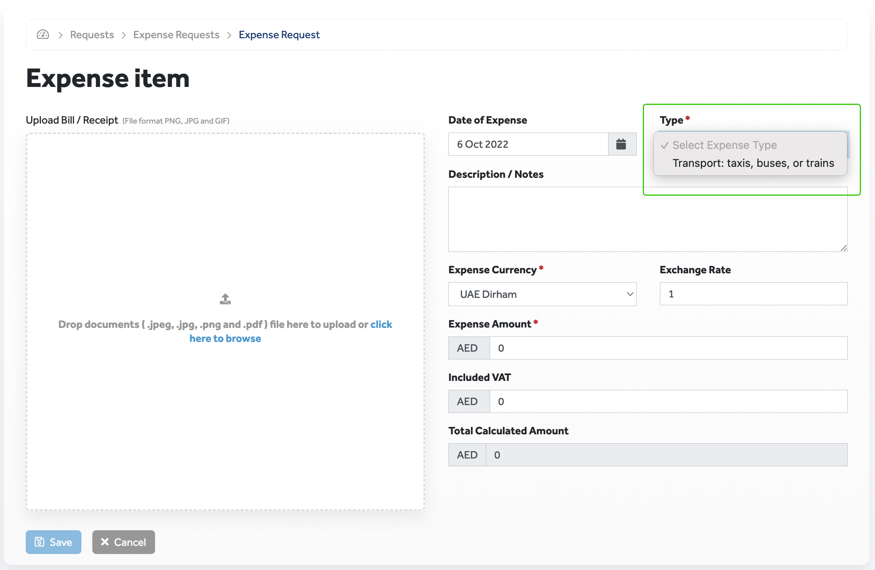
Task: Navigate to Expense Requests breadcrumb
Action: pos(176,35)
